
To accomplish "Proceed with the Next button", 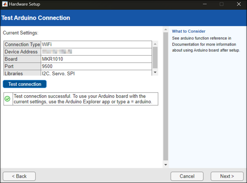I will (x=227, y=176).
